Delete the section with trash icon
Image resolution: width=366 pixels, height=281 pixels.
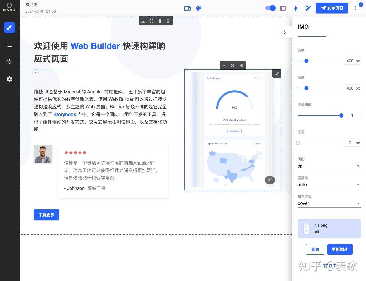[x=160, y=21]
